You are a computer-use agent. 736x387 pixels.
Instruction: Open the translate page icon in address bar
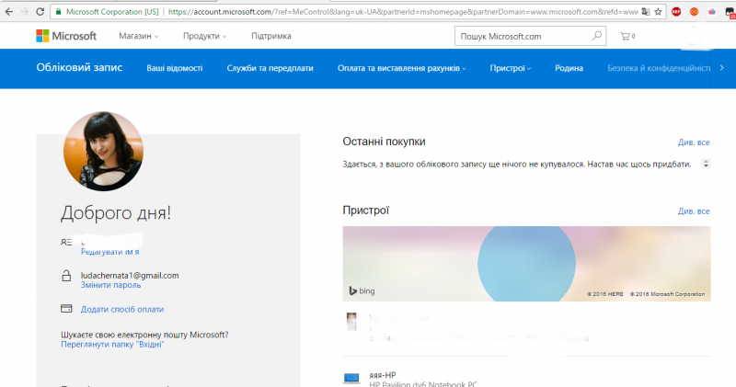tap(646, 12)
